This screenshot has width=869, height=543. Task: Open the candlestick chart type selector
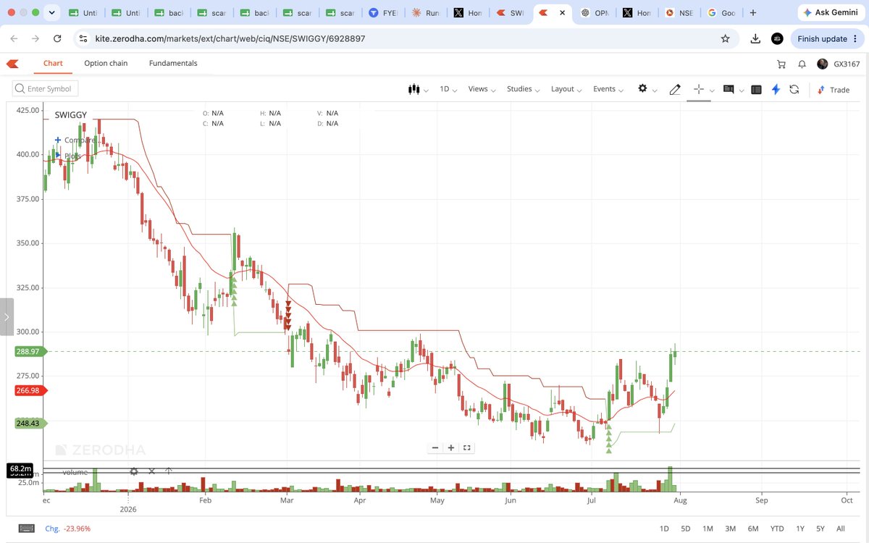click(418, 89)
